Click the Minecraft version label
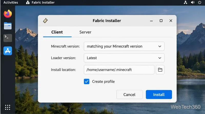 pos(65,46)
